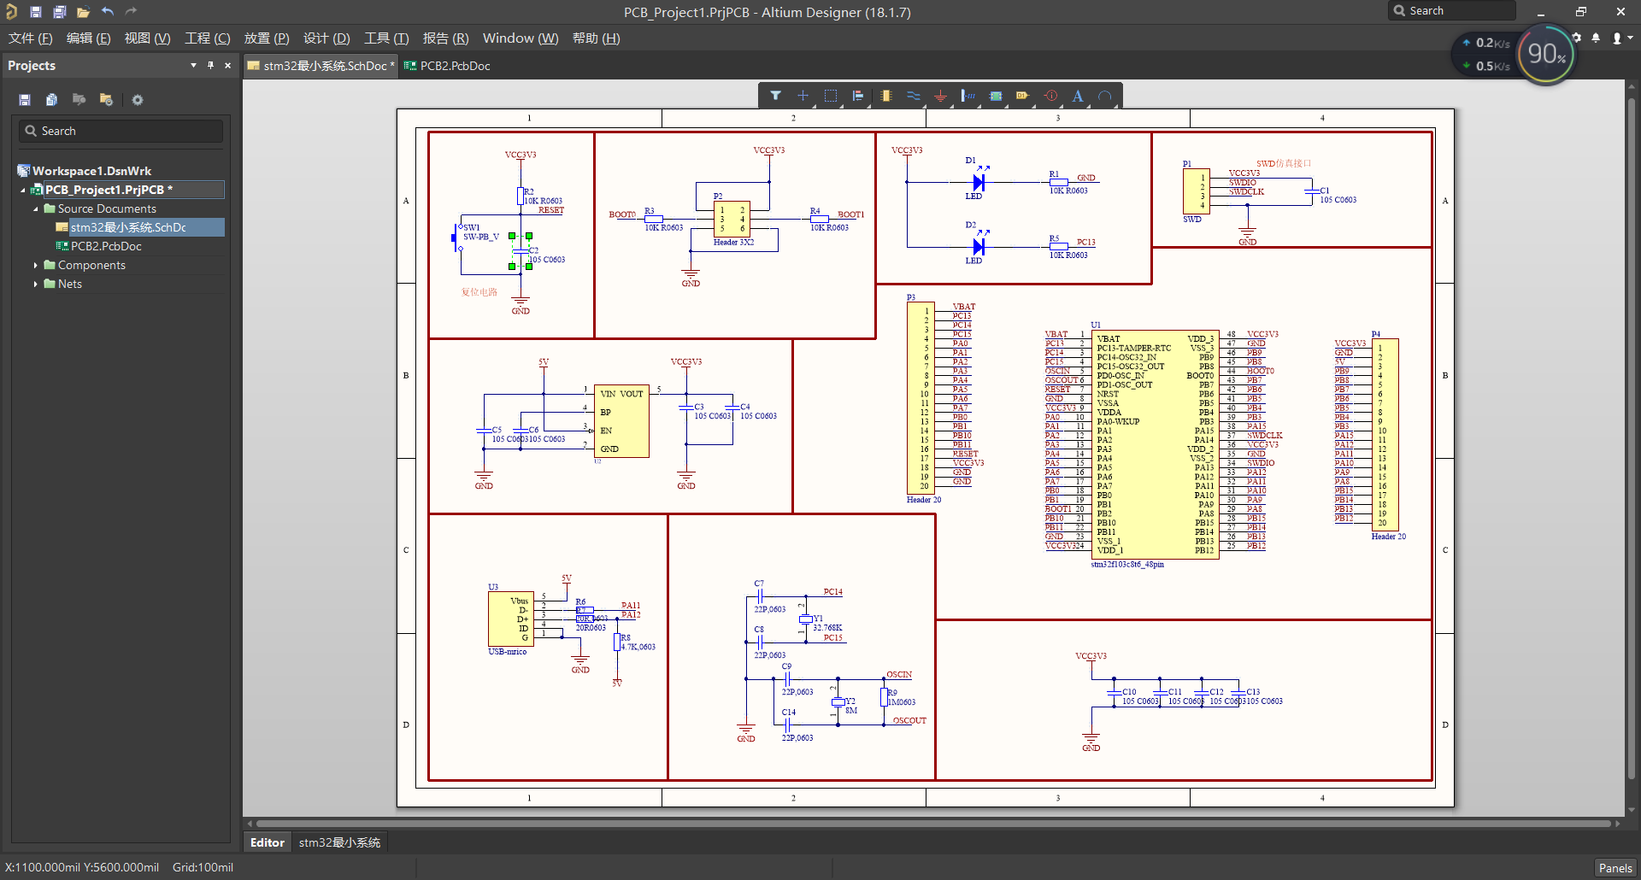Expand the Components folder in Projects panel
1641x880 pixels.
pos(35,265)
